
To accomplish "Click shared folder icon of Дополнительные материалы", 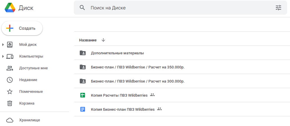I will coord(83,53).
